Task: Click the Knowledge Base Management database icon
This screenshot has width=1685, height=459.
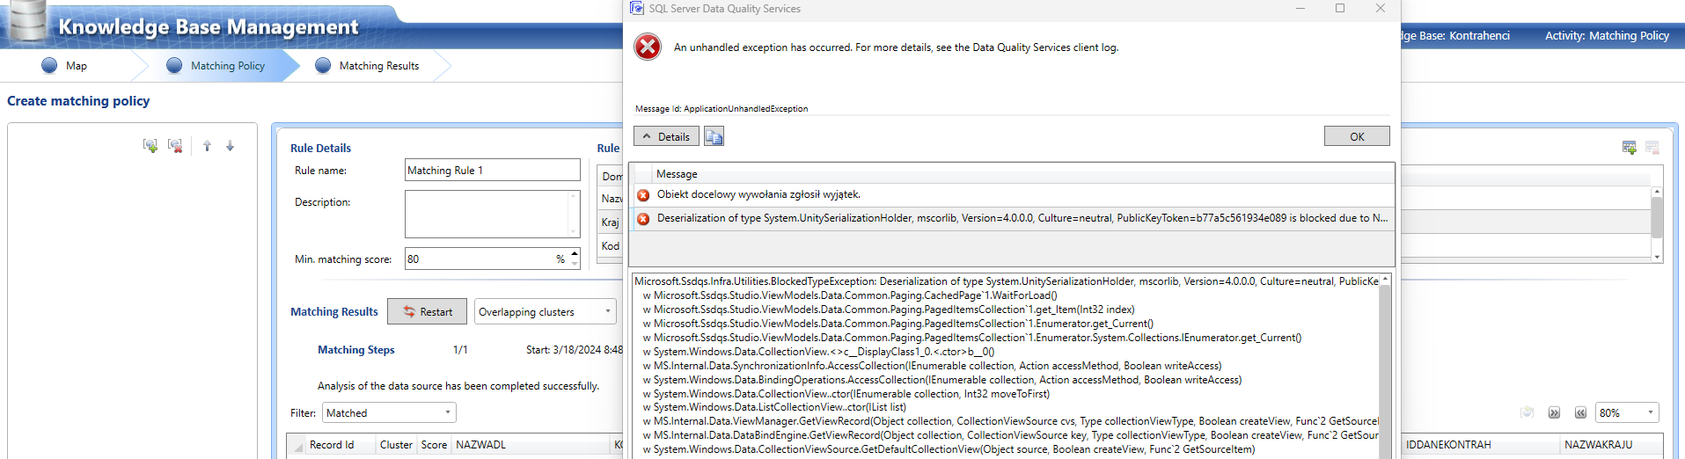Action: (x=26, y=21)
